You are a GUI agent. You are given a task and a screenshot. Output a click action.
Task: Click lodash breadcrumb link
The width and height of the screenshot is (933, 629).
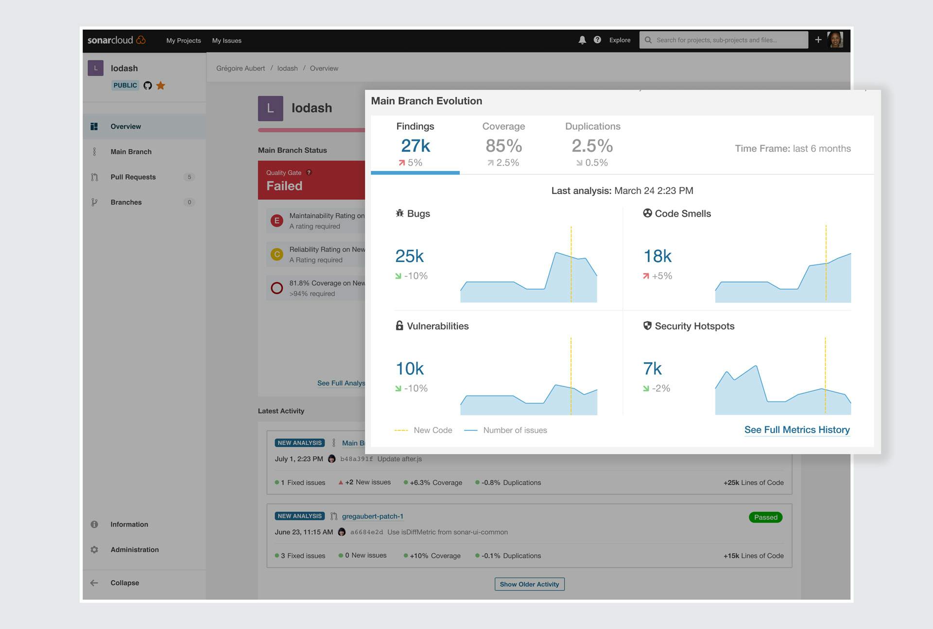pos(288,69)
